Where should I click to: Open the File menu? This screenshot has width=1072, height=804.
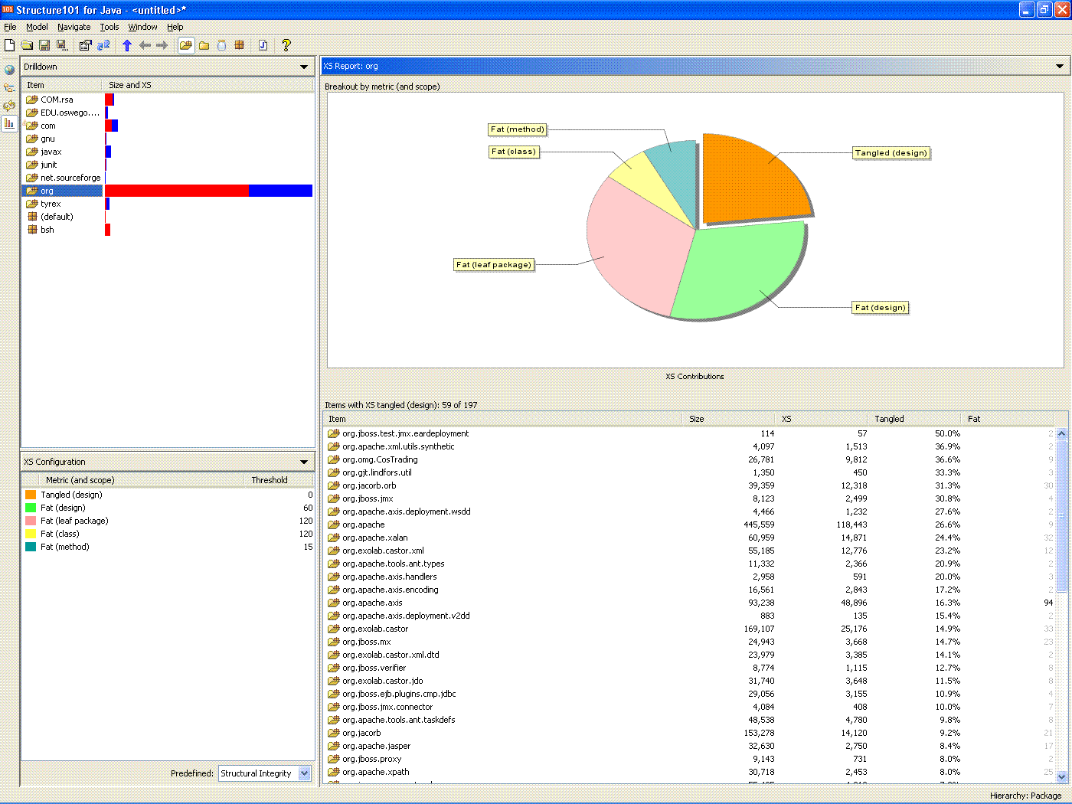point(10,27)
